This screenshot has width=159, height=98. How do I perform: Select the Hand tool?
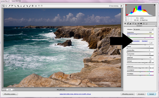[6, 6]
